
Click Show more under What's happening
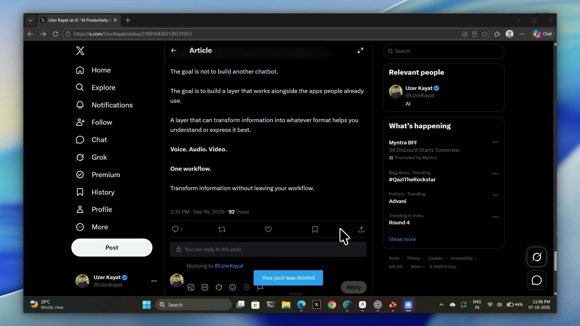(x=402, y=239)
